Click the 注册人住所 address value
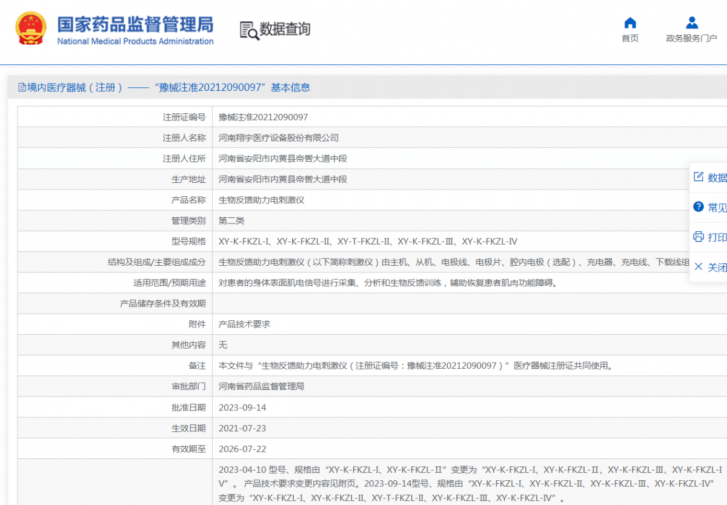 point(283,159)
